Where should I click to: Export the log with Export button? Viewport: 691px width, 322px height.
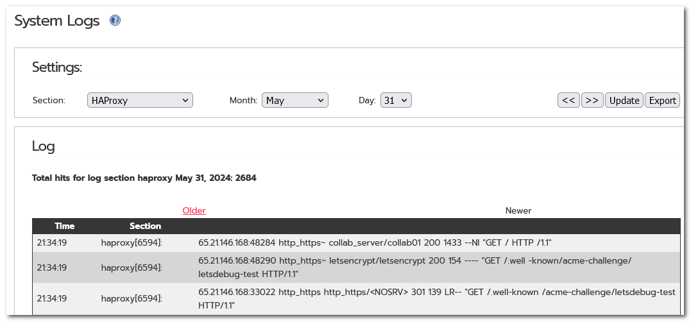tap(662, 100)
